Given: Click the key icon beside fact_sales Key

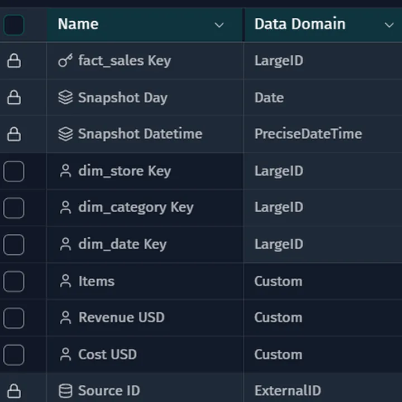Looking at the screenshot, I should [65, 61].
